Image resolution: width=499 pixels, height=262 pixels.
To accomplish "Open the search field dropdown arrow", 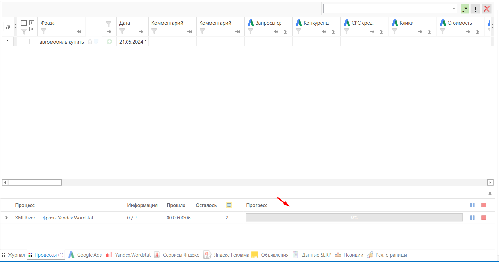I will tap(454, 9).
